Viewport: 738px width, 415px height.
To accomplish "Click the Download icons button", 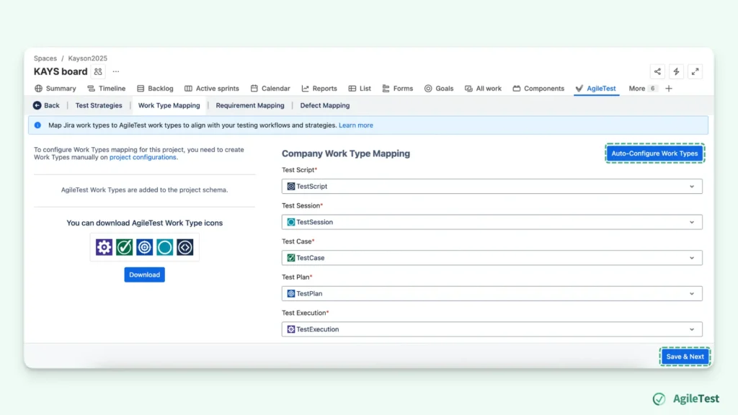I will click(144, 275).
